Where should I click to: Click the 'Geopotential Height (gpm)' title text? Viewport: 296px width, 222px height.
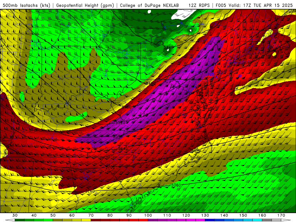(x=85, y=6)
